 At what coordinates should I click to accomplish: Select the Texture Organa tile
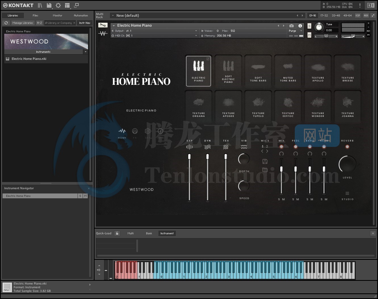pyautogui.click(x=199, y=106)
